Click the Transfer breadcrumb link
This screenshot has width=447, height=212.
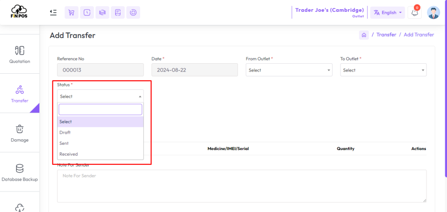point(386,35)
